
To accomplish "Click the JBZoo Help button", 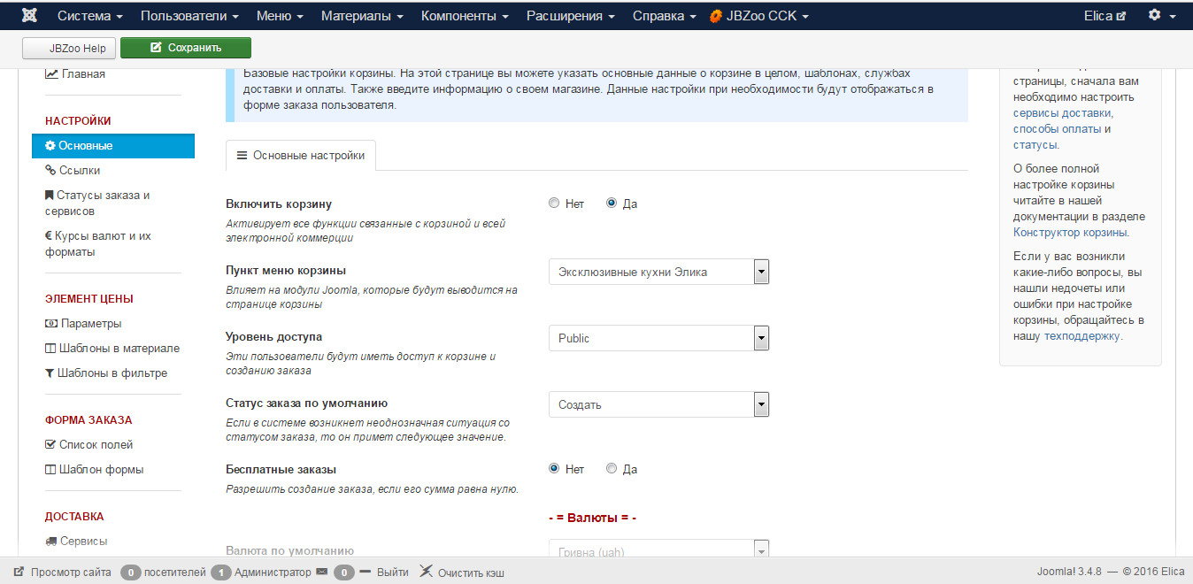I will click(69, 48).
